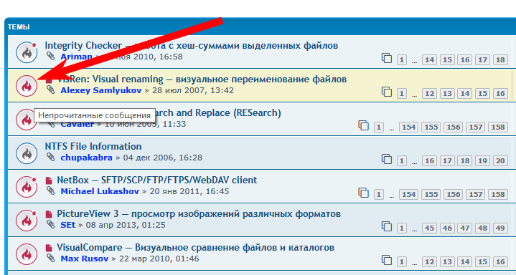Click the pages icon in Integrity Checker row

coord(387,58)
